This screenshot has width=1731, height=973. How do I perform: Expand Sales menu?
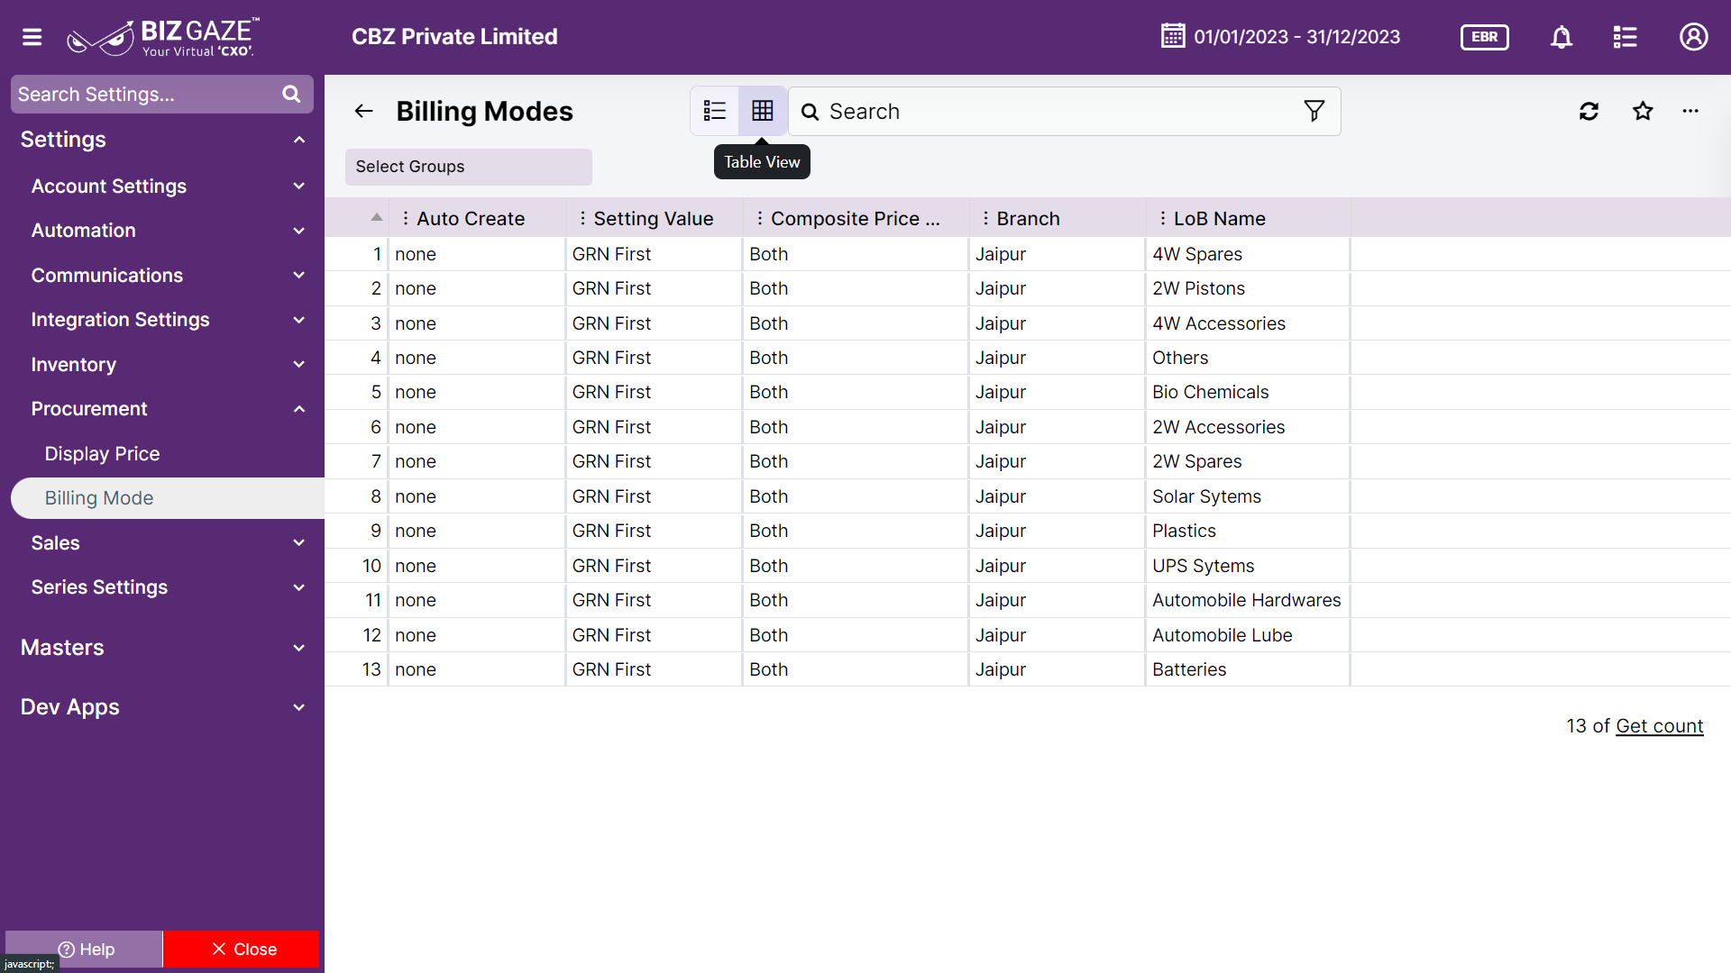[x=299, y=543]
